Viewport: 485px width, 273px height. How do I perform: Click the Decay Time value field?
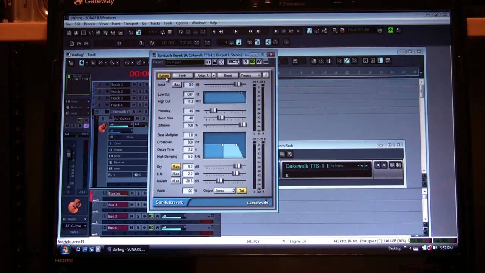coord(188,149)
